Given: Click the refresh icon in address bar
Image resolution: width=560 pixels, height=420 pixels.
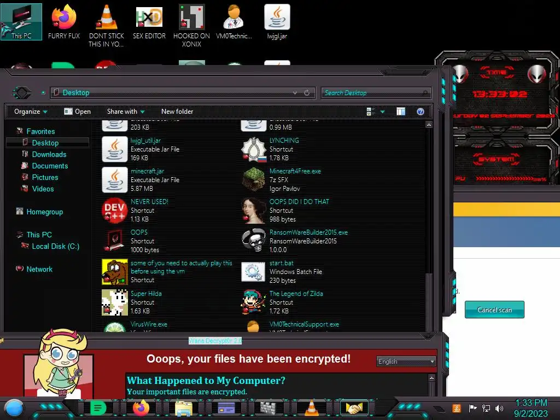Looking at the screenshot, I should (x=307, y=93).
